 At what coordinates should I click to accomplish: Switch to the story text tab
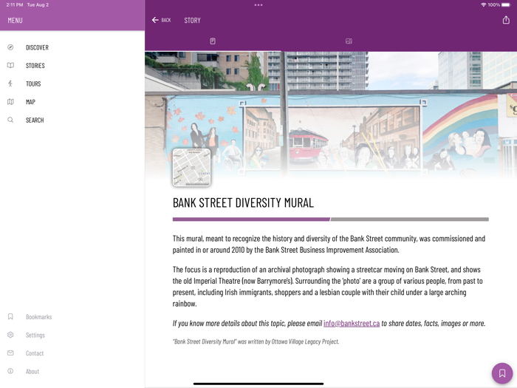click(213, 41)
